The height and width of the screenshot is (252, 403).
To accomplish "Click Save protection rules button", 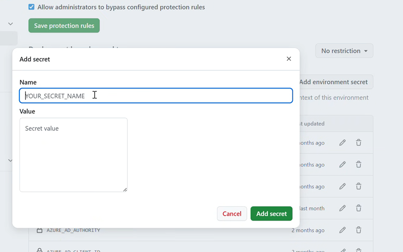I will 64,25.
